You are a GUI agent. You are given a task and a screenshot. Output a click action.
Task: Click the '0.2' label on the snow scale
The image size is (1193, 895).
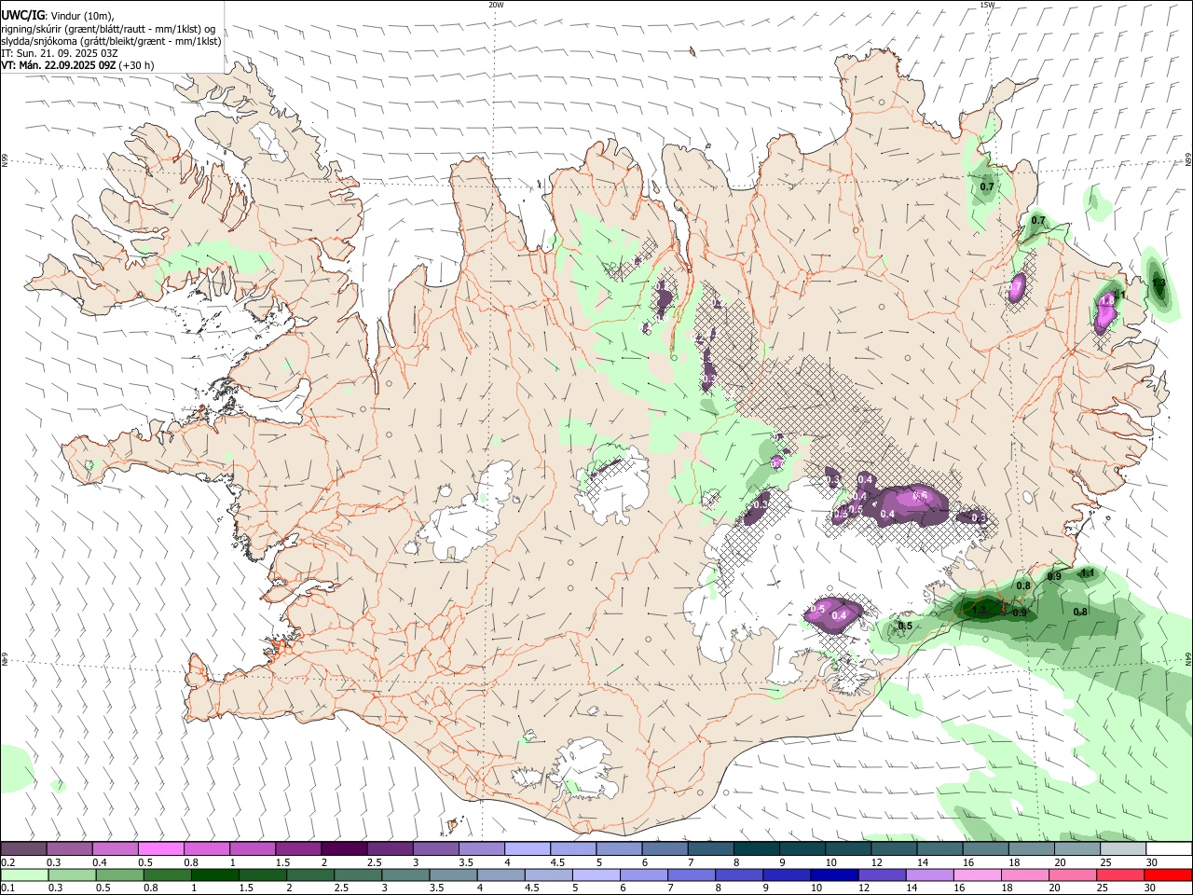pos(7,862)
